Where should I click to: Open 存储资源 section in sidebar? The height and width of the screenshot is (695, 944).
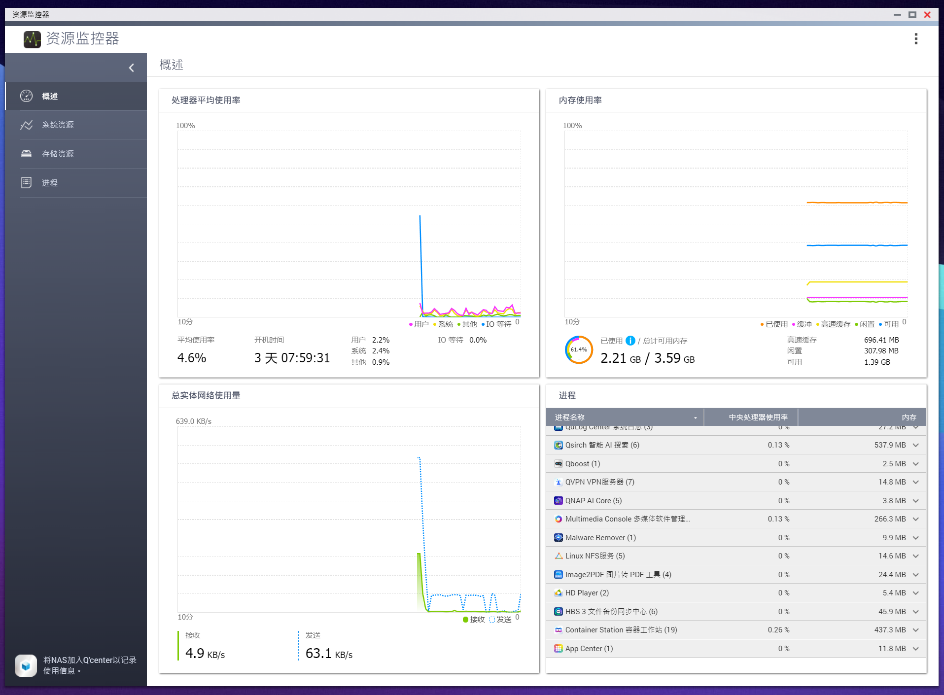76,154
